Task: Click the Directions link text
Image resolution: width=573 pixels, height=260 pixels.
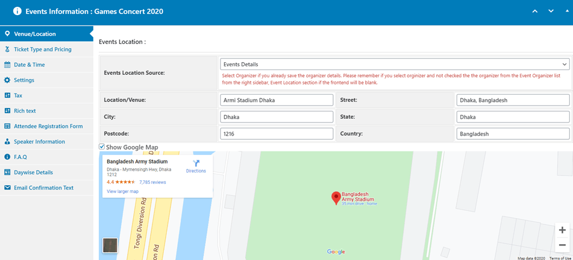Action: [x=196, y=171]
